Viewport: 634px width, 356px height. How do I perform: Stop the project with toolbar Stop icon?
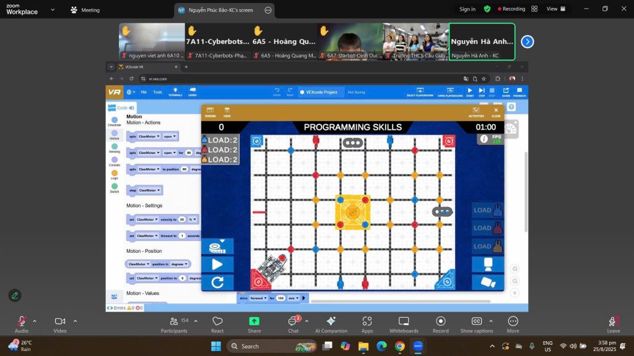pyautogui.click(x=492, y=92)
